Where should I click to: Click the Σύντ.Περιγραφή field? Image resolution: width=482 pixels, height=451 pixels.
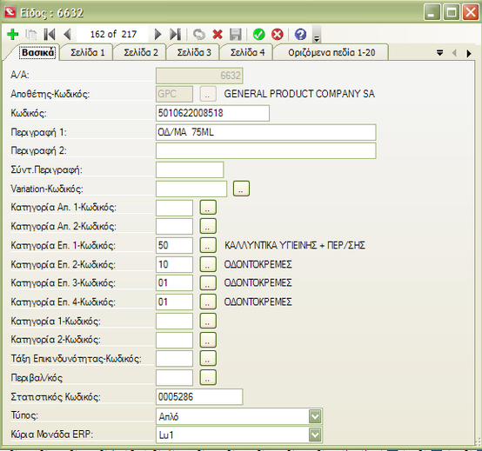(190, 169)
